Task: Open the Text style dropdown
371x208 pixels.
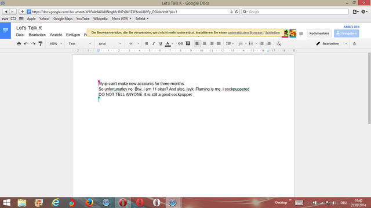Action: 79,44
